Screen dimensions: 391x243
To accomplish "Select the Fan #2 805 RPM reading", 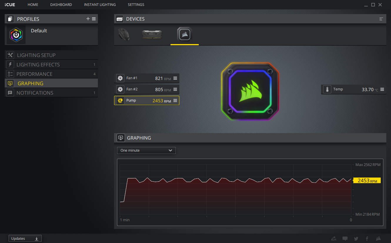I will (163, 90).
